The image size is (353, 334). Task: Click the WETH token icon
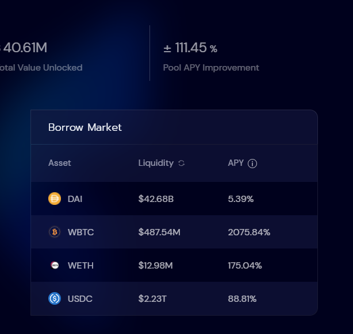(55, 266)
